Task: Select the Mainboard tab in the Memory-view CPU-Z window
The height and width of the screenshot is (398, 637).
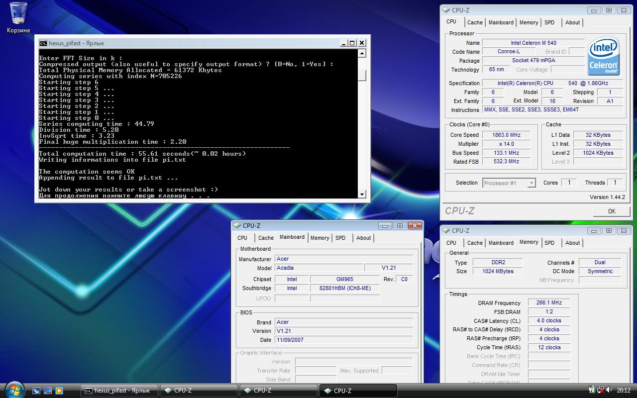Action: pos(501,243)
